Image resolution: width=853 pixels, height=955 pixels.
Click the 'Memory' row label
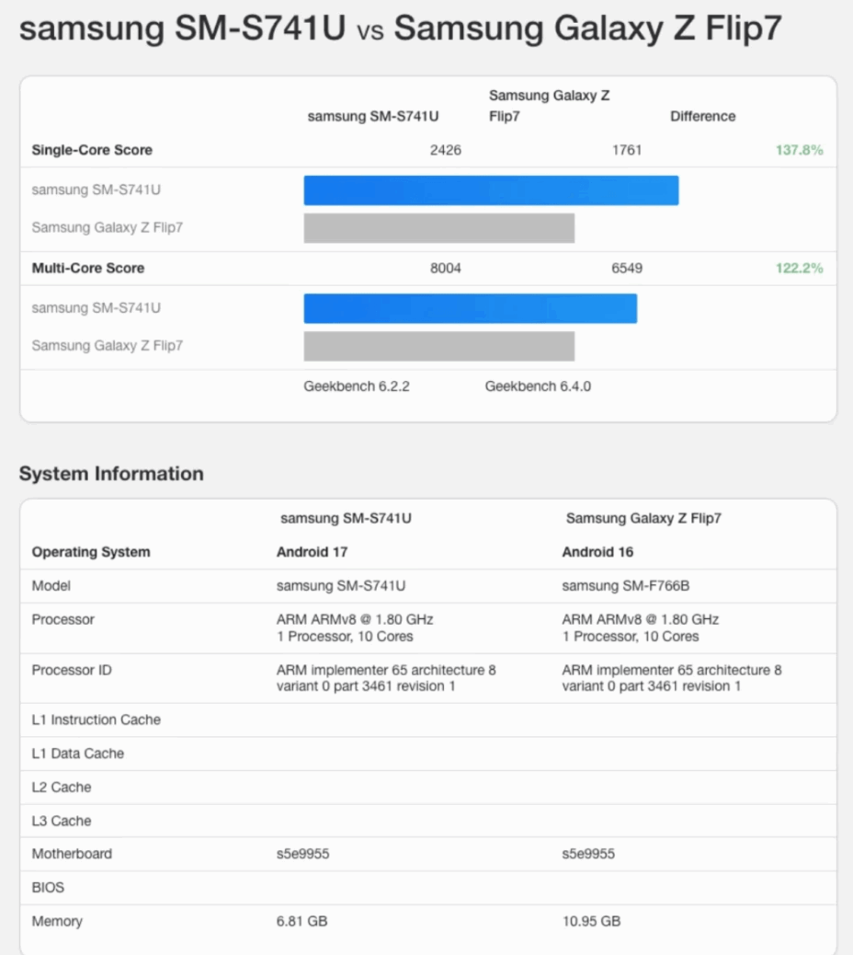pos(57,921)
